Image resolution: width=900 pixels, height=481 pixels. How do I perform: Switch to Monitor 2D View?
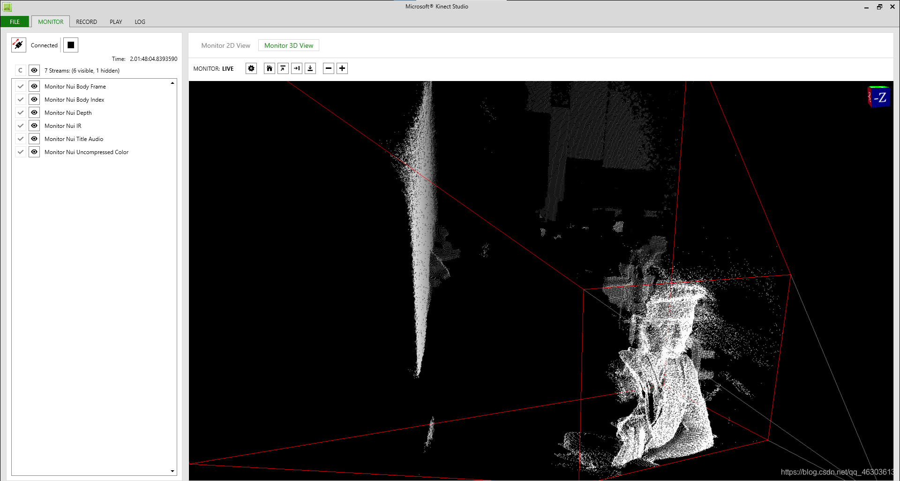point(226,45)
